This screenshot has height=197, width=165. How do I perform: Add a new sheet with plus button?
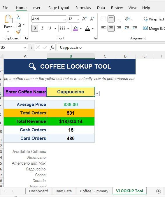coord(159,191)
